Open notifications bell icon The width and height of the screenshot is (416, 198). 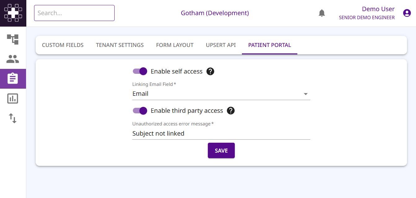coord(322,13)
